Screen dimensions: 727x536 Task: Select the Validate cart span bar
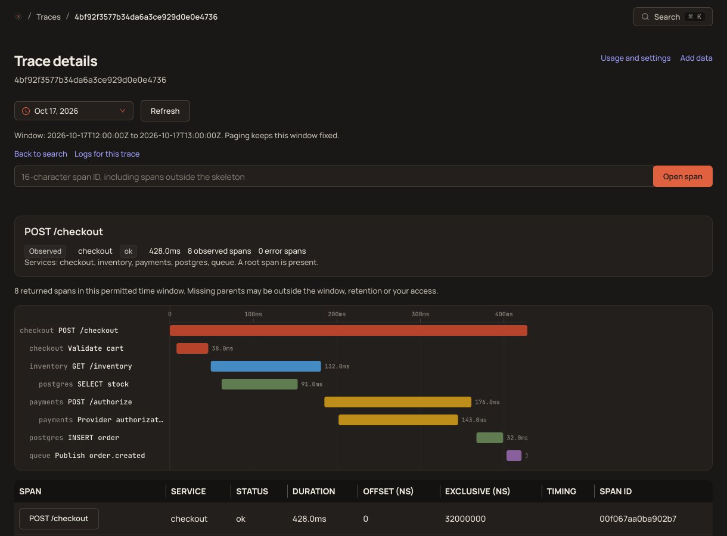192,348
